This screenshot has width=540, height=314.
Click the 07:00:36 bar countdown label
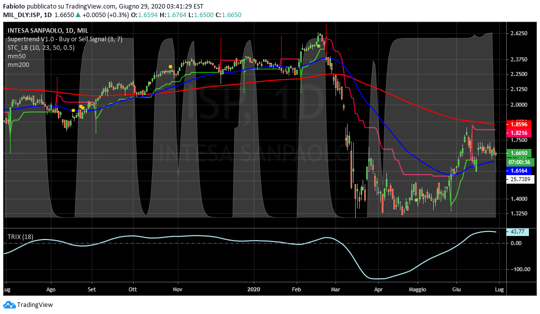(x=519, y=162)
